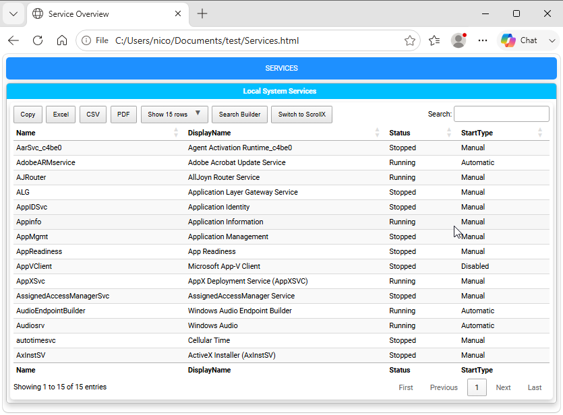The height and width of the screenshot is (415, 563).
Task: Select the AarSvc_c4be0 service name
Action: pos(39,148)
